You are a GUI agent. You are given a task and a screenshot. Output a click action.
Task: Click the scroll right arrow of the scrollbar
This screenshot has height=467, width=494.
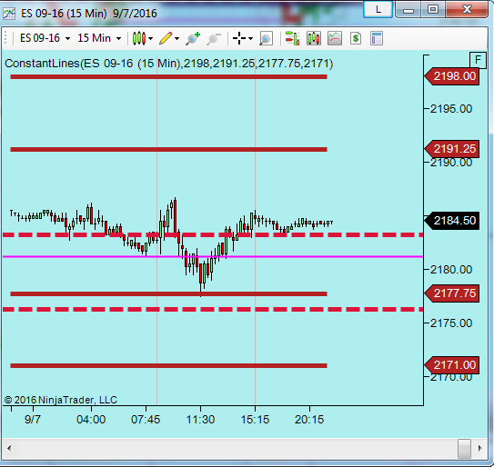point(479,448)
